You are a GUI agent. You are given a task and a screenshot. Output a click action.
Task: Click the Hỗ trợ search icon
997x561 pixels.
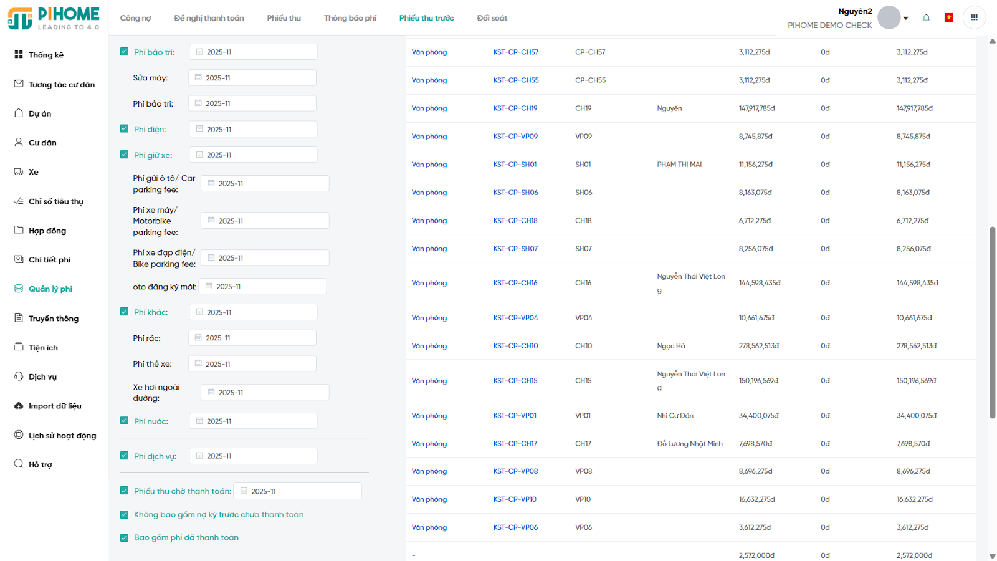point(19,464)
